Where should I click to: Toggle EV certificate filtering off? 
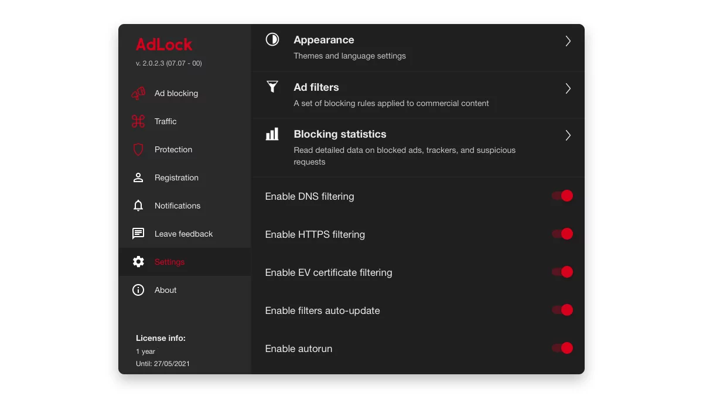point(562,272)
